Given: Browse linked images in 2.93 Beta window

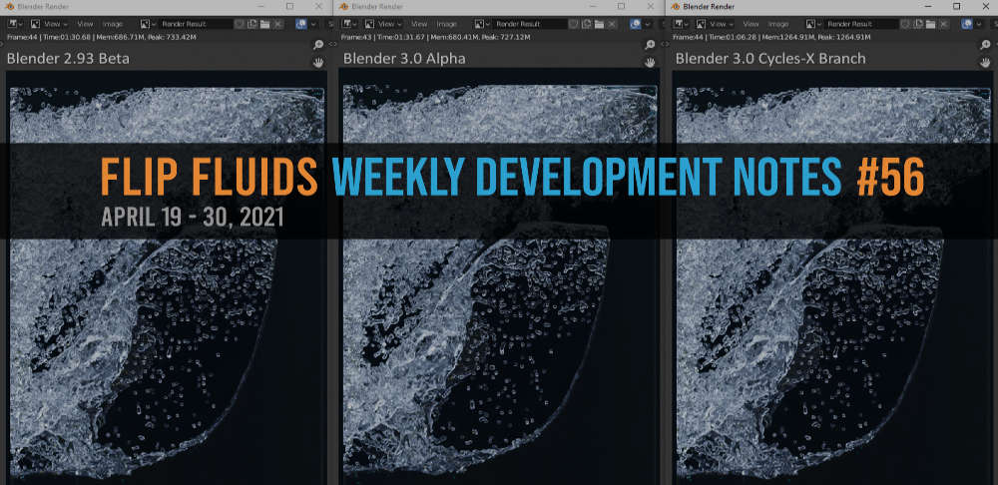Looking at the screenshot, I should pos(148,24).
